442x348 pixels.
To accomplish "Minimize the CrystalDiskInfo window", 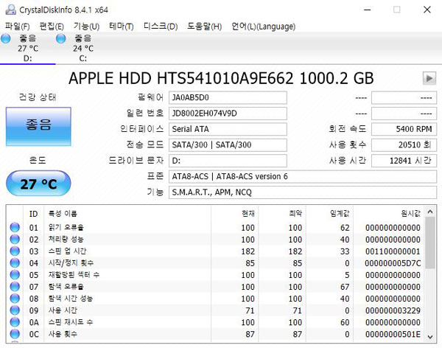I will point(368,10).
